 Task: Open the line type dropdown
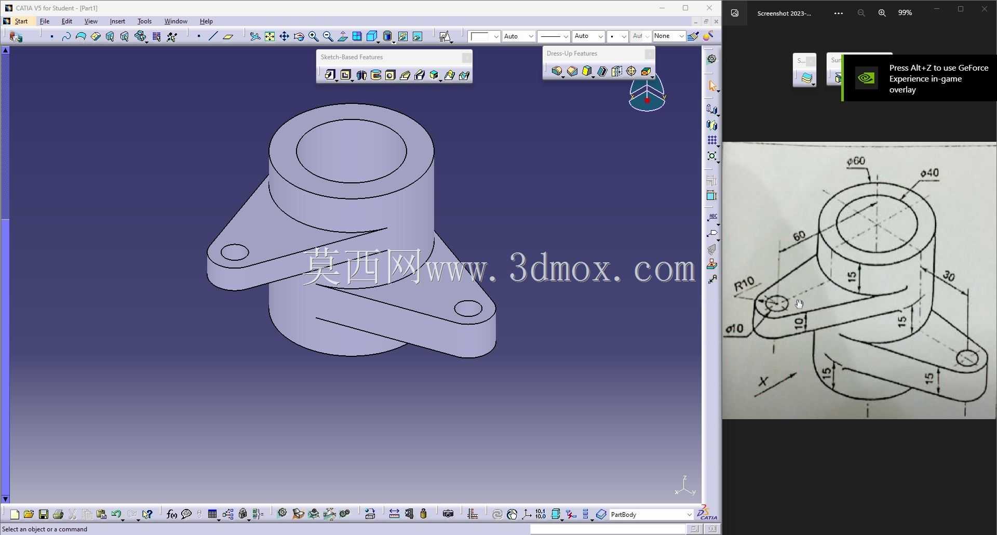565,36
